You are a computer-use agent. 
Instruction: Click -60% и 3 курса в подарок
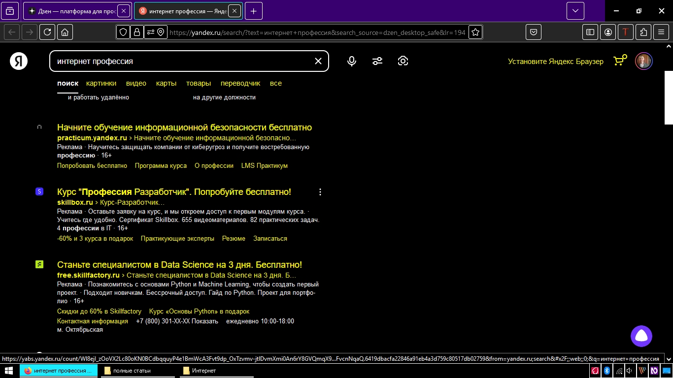pyautogui.click(x=95, y=239)
